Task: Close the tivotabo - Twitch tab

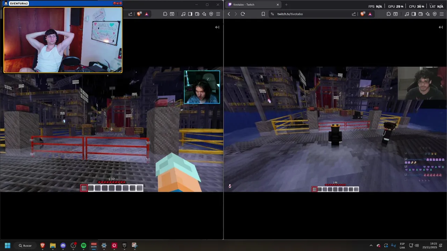Action: [x=278, y=5]
